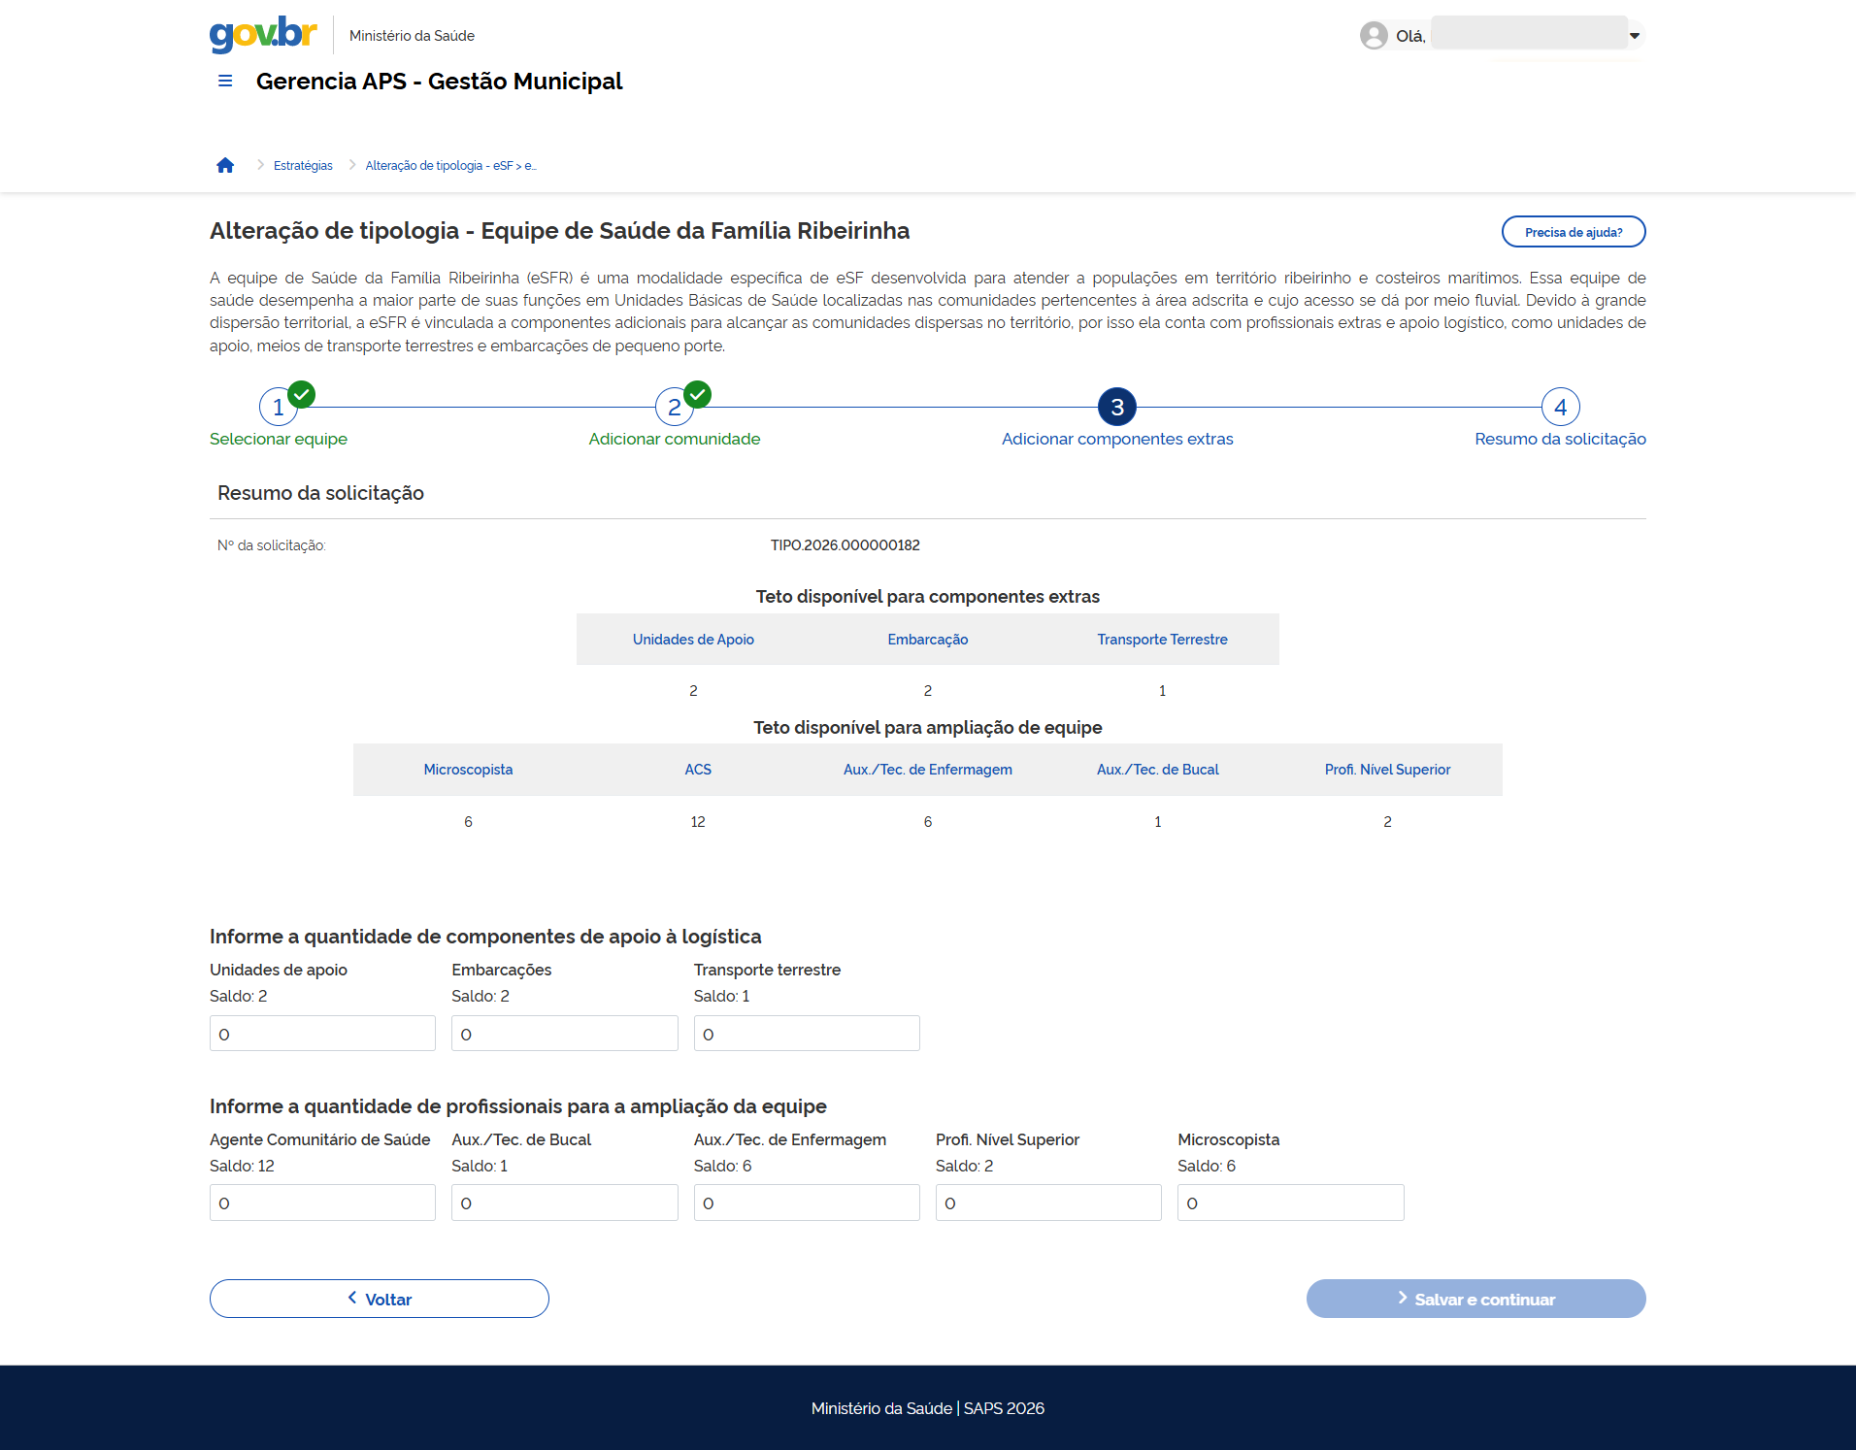Click the Microscopista quantity input
The width and height of the screenshot is (1856, 1450).
pyautogui.click(x=1290, y=1203)
